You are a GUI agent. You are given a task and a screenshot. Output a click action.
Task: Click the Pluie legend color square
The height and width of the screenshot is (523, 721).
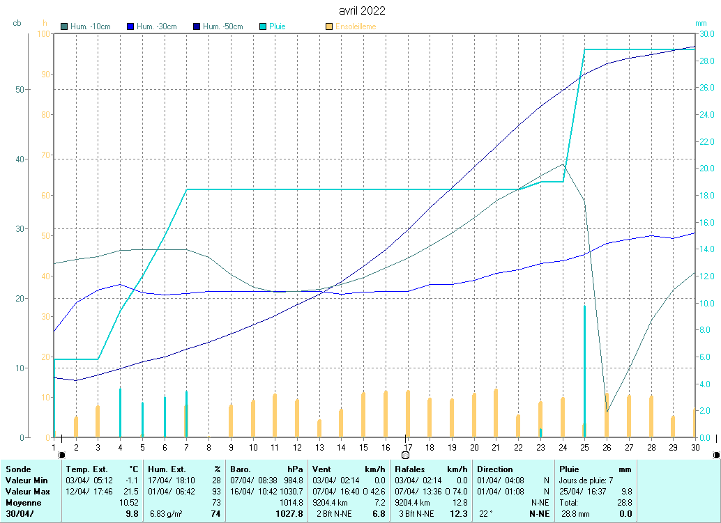263,26
